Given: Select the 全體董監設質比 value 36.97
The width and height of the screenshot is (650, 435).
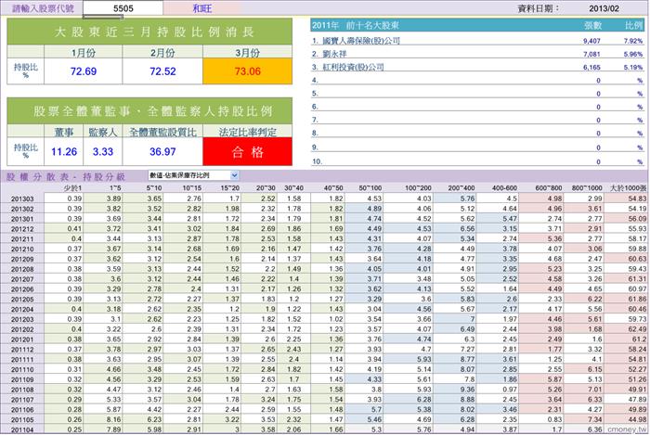Looking at the screenshot, I should click(x=162, y=151).
